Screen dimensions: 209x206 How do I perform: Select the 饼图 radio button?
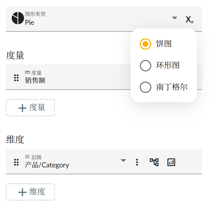145,44
